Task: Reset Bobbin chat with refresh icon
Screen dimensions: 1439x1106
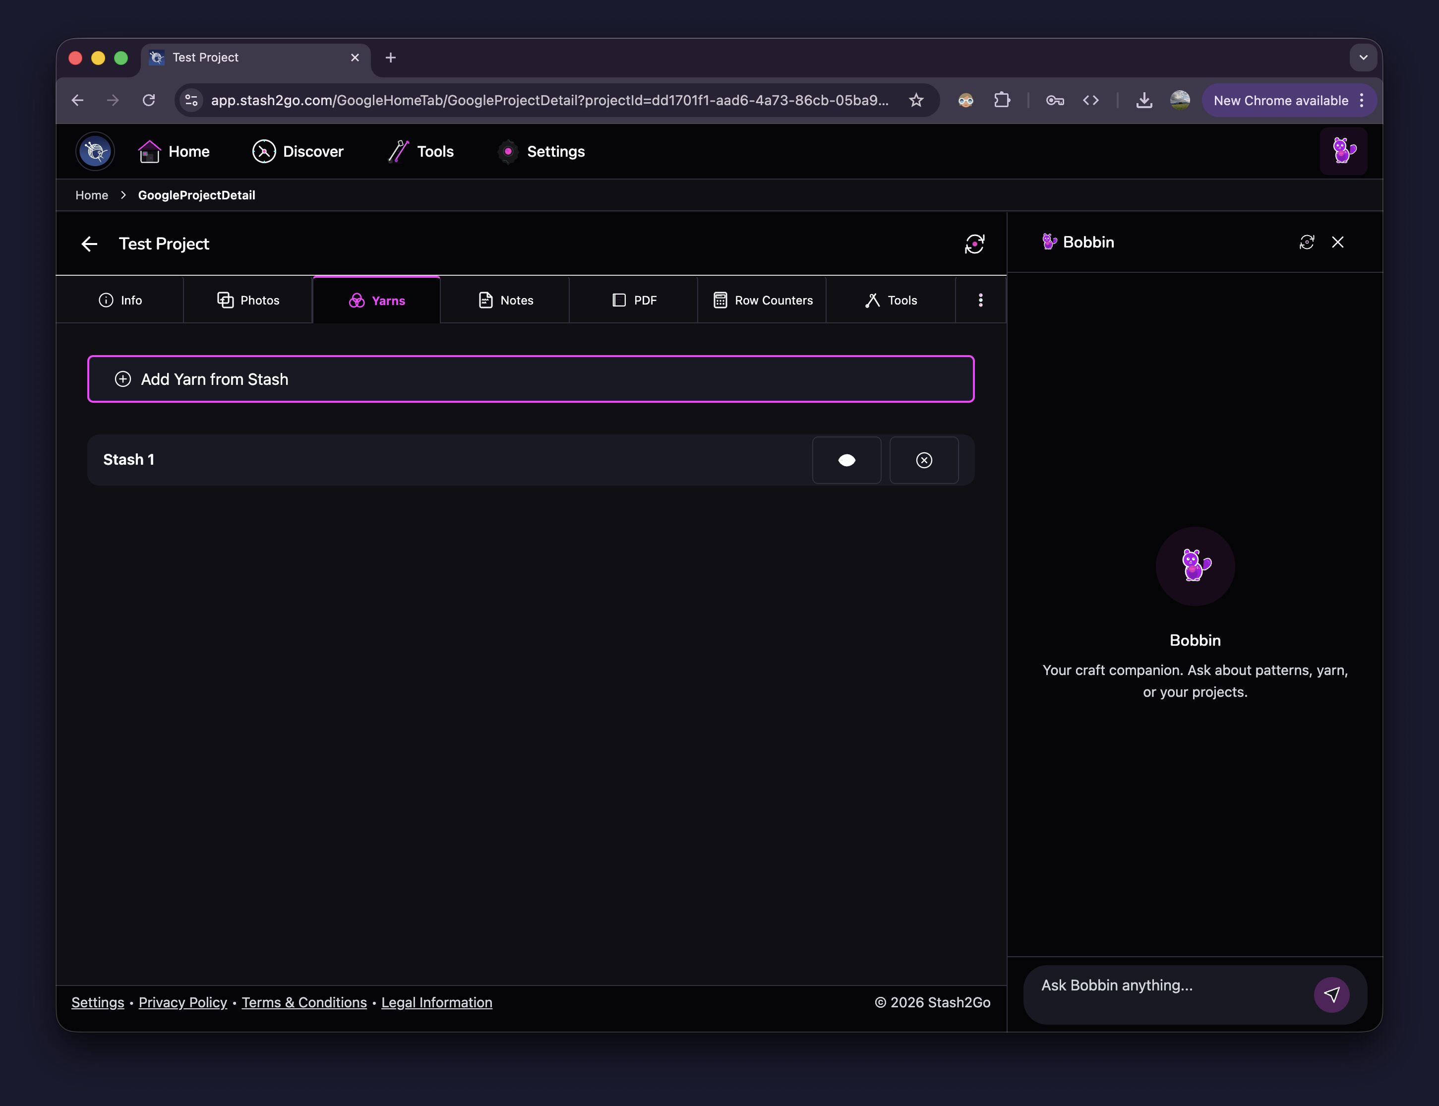Action: click(1307, 242)
